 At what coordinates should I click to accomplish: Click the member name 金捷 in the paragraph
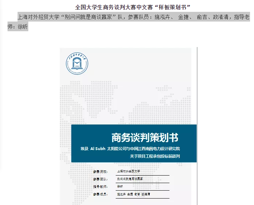pyautogui.click(x=183, y=17)
